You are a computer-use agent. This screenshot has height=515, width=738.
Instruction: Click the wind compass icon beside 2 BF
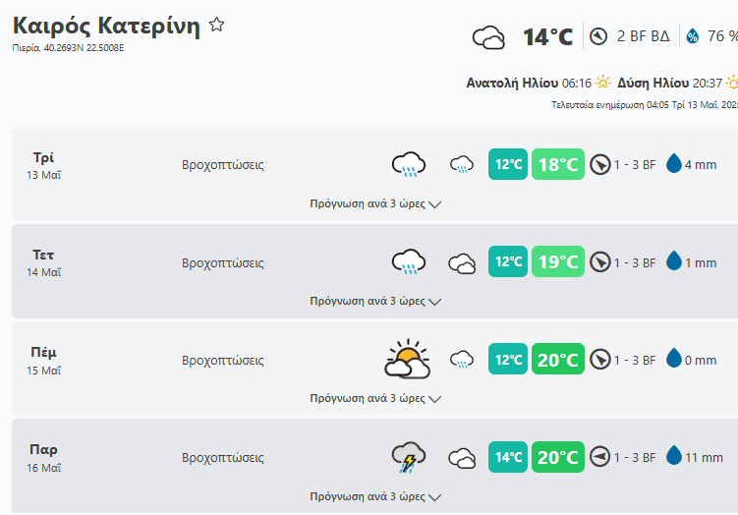click(x=598, y=36)
